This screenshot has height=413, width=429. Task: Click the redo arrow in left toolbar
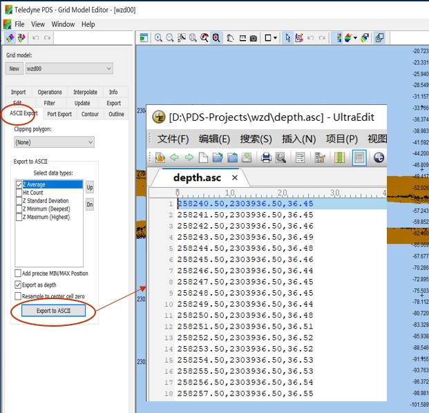pos(47,38)
